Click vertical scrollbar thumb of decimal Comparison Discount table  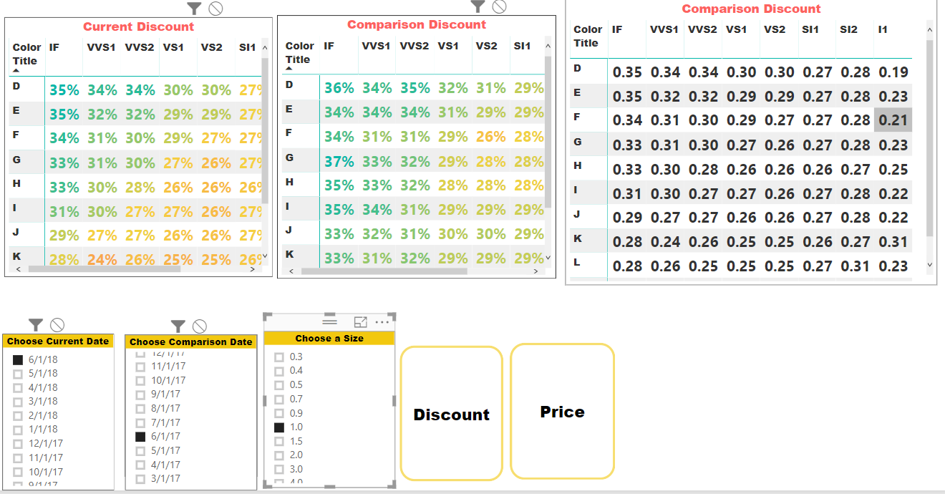coord(930,138)
